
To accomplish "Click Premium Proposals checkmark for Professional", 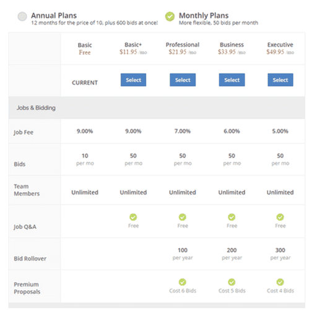I will 183,282.
